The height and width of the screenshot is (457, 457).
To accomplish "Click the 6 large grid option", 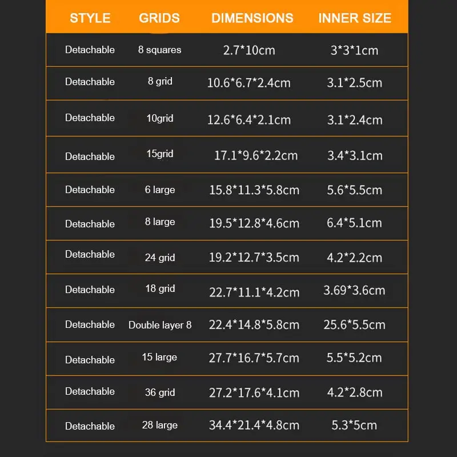I will point(160,190).
